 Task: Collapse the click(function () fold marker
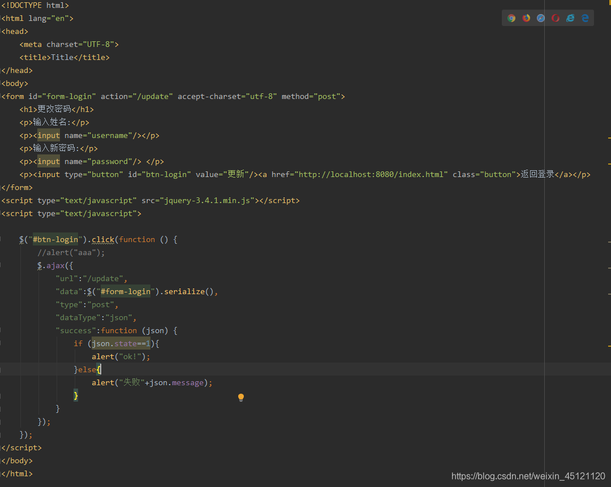[x=1, y=240]
